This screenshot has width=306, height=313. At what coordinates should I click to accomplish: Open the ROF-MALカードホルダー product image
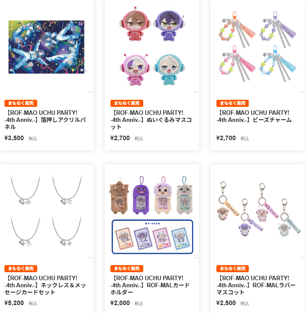pyautogui.click(x=152, y=212)
